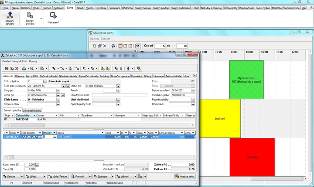Image resolution: width=314 pixels, height=187 pixels.
Task: Open Servisní položky in the ribbon
Action: point(30,18)
